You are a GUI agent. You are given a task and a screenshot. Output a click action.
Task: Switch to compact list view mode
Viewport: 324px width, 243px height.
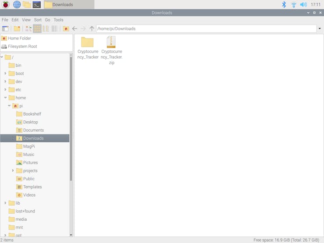point(46,28)
